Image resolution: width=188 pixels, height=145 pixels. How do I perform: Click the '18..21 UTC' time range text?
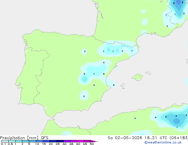coord(156,138)
